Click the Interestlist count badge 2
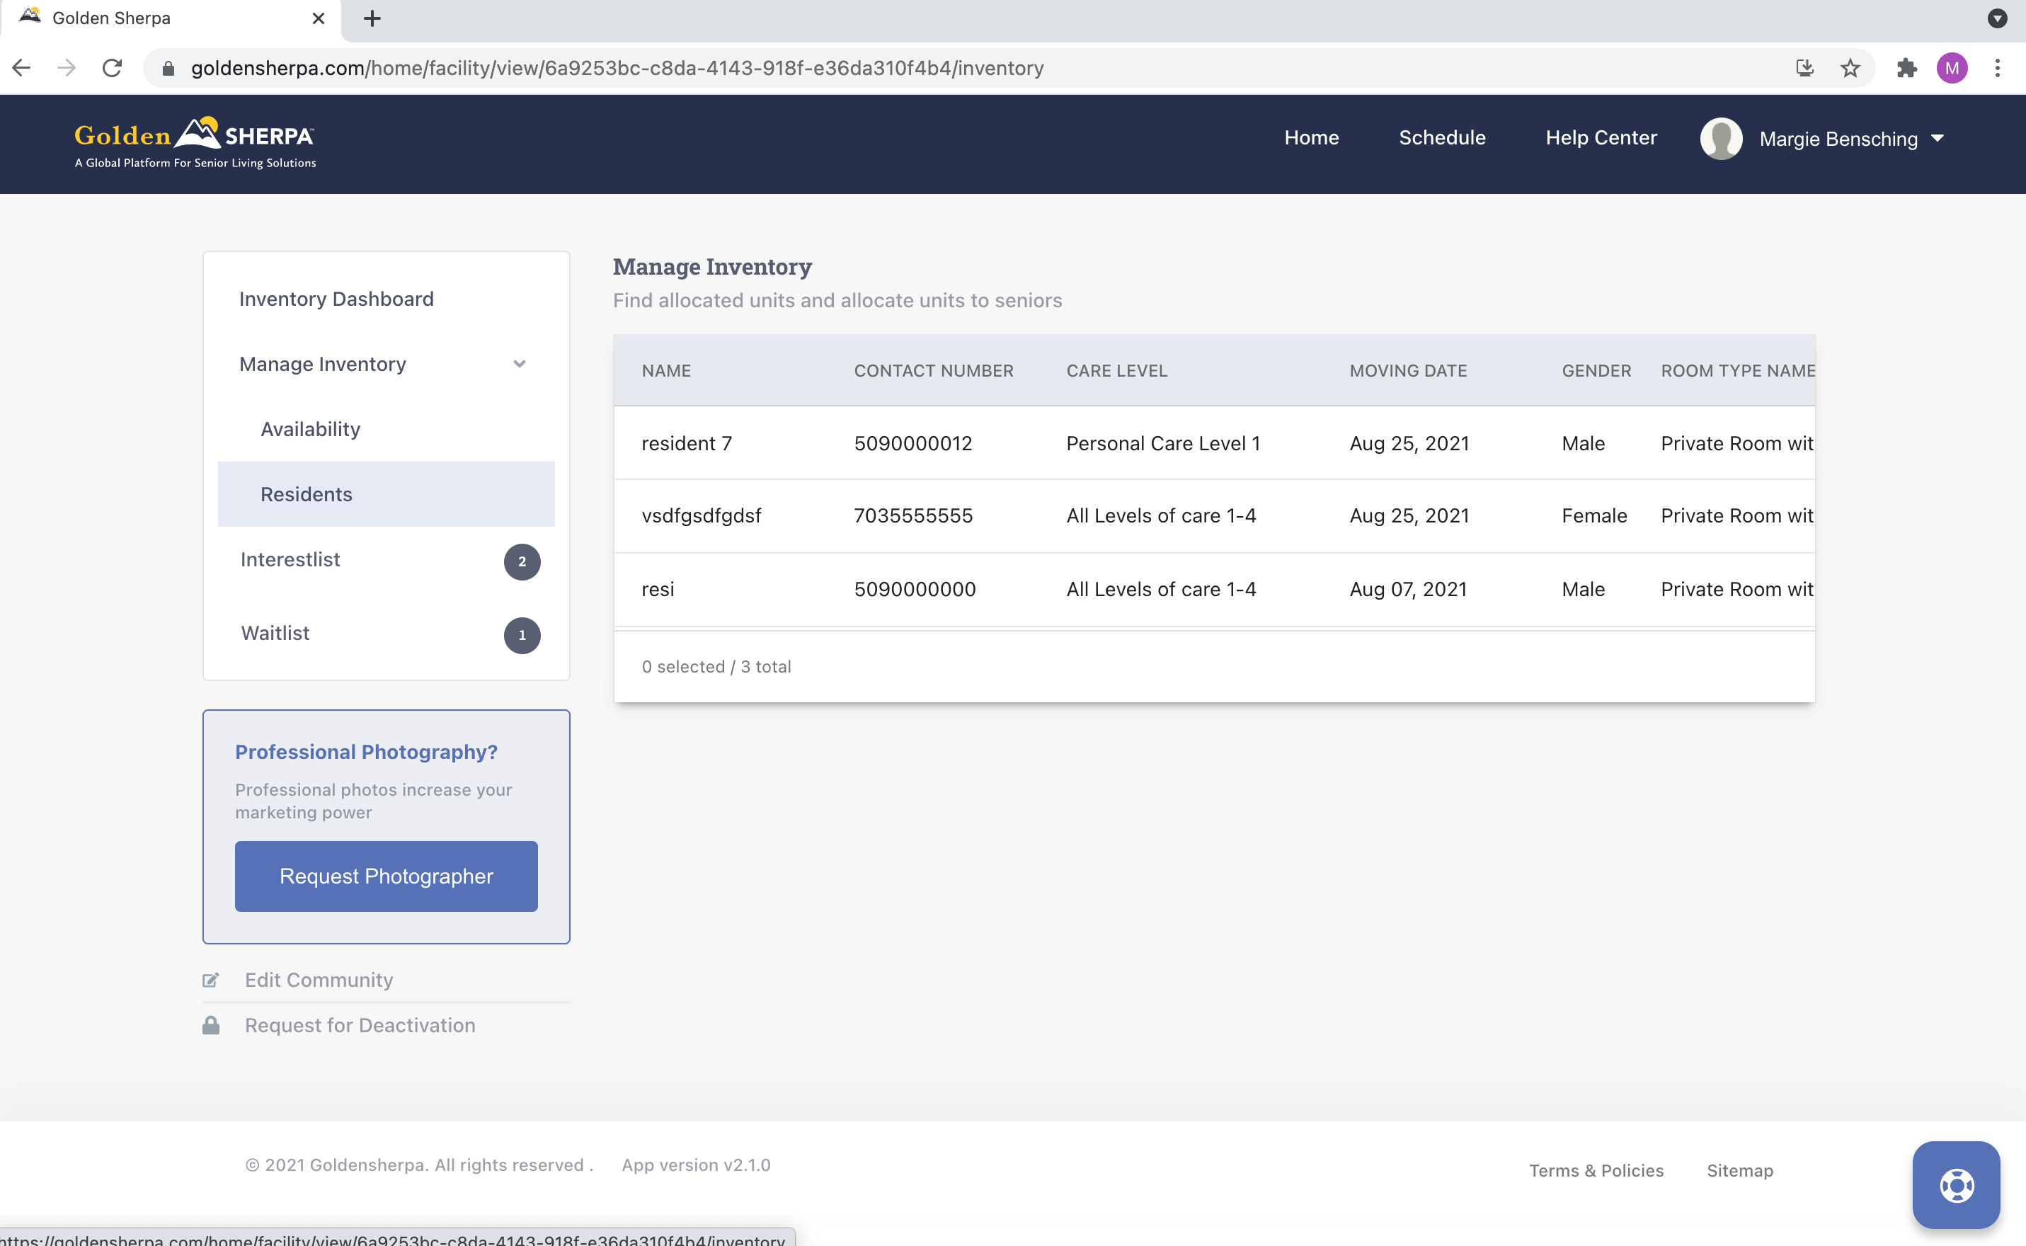2026x1246 pixels. (522, 562)
